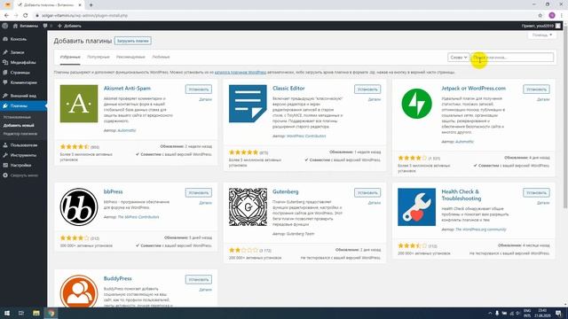568x319 pixels.
Task: Install the Jetpack plugin
Action: 536,89
